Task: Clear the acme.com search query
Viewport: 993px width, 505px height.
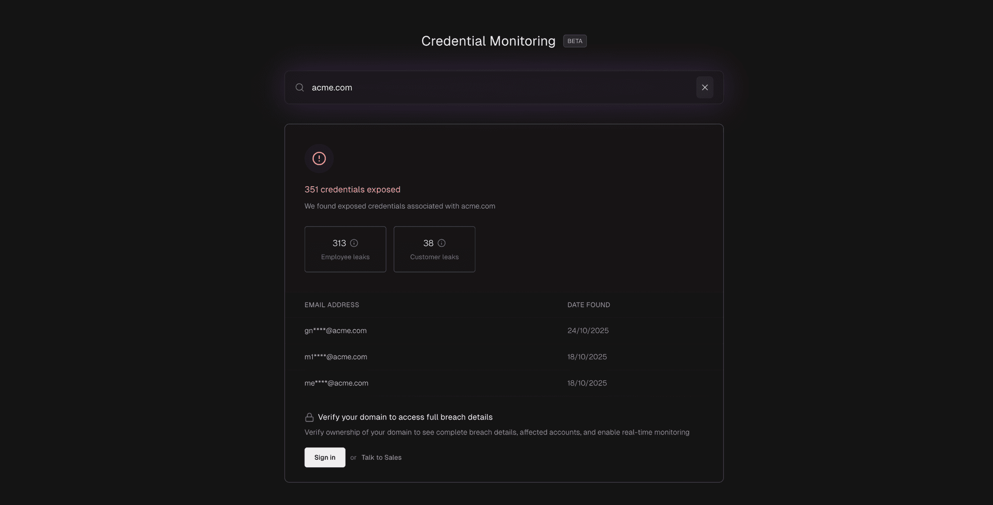Action: [x=705, y=87]
